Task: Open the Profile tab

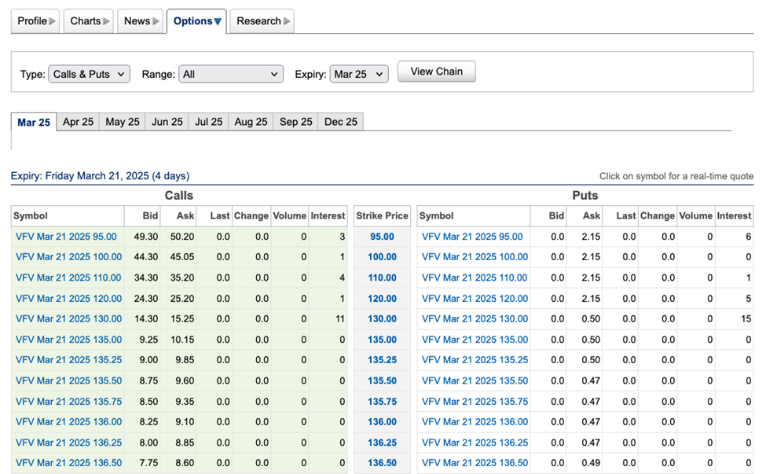Action: (35, 21)
